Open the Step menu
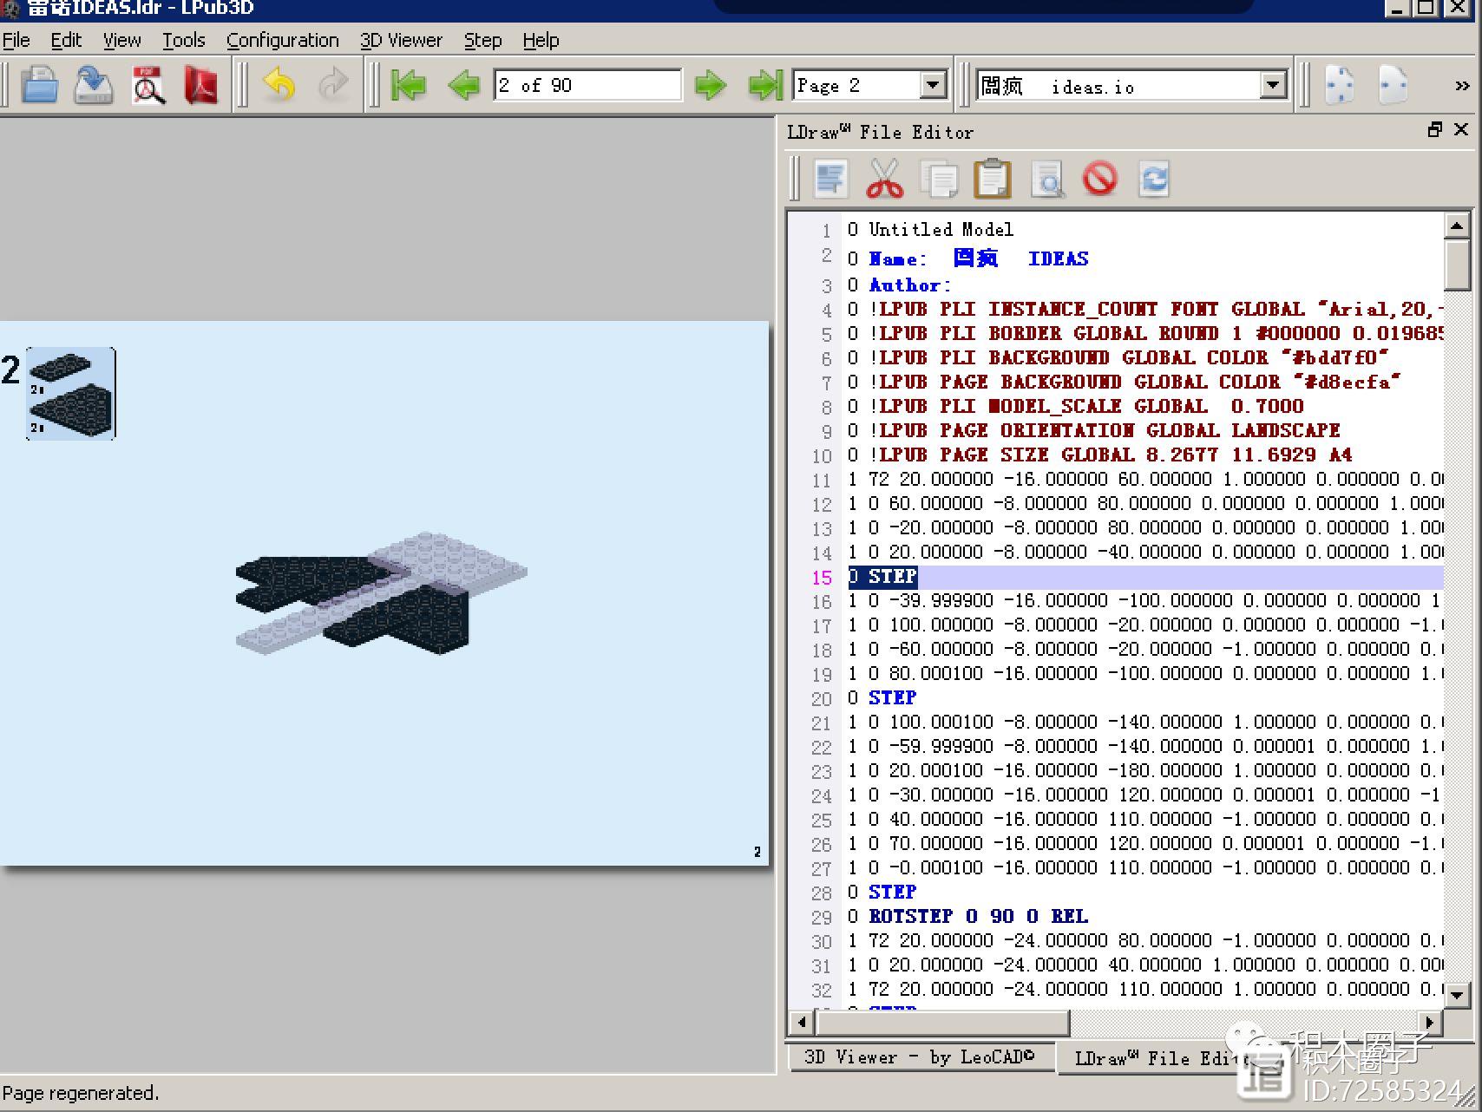Image resolution: width=1482 pixels, height=1112 pixels. coord(482,40)
